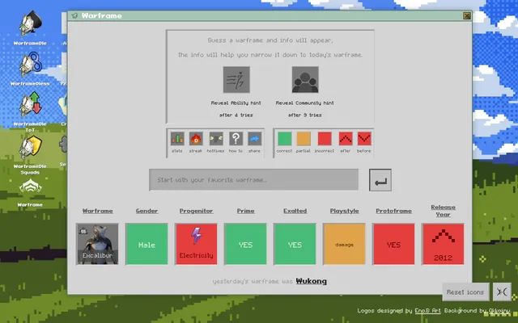Open the WarframeDle desktop icon

[30, 23]
